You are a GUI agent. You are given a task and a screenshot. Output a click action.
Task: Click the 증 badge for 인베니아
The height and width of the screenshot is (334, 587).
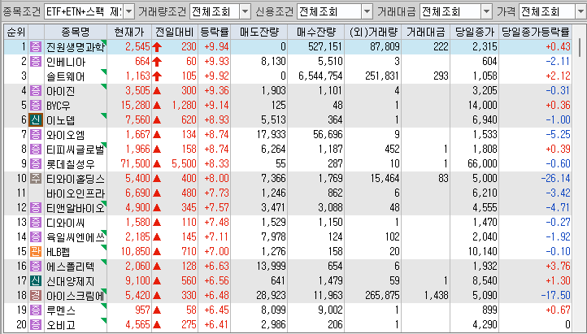click(36, 61)
